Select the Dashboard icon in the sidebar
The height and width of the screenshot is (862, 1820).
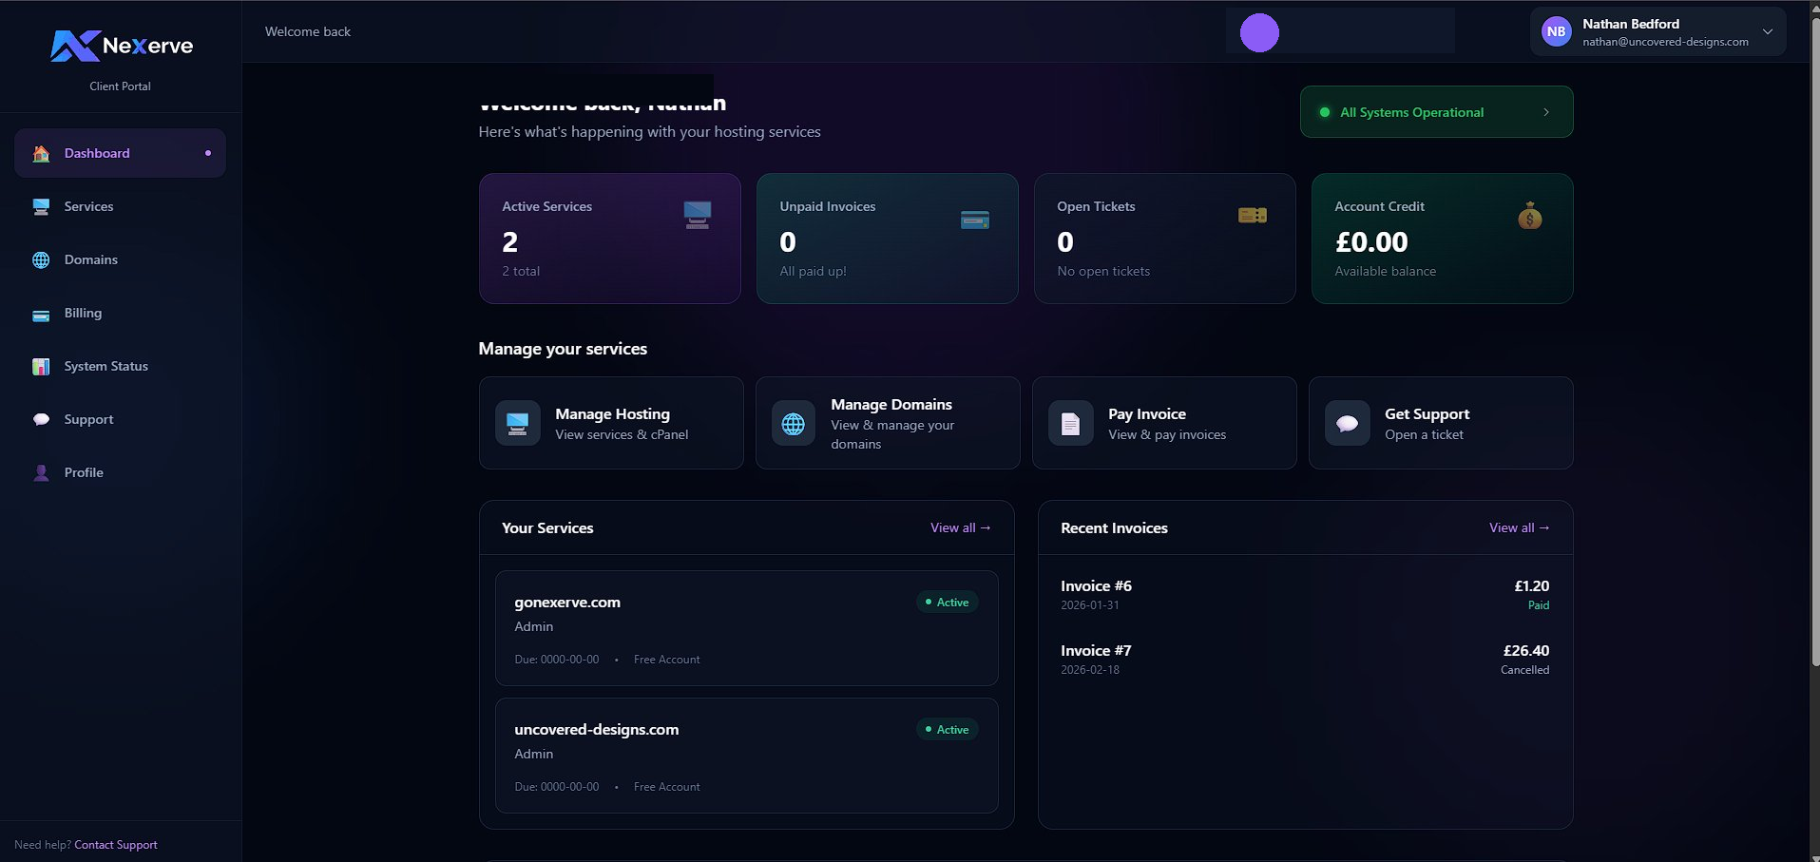(x=40, y=153)
